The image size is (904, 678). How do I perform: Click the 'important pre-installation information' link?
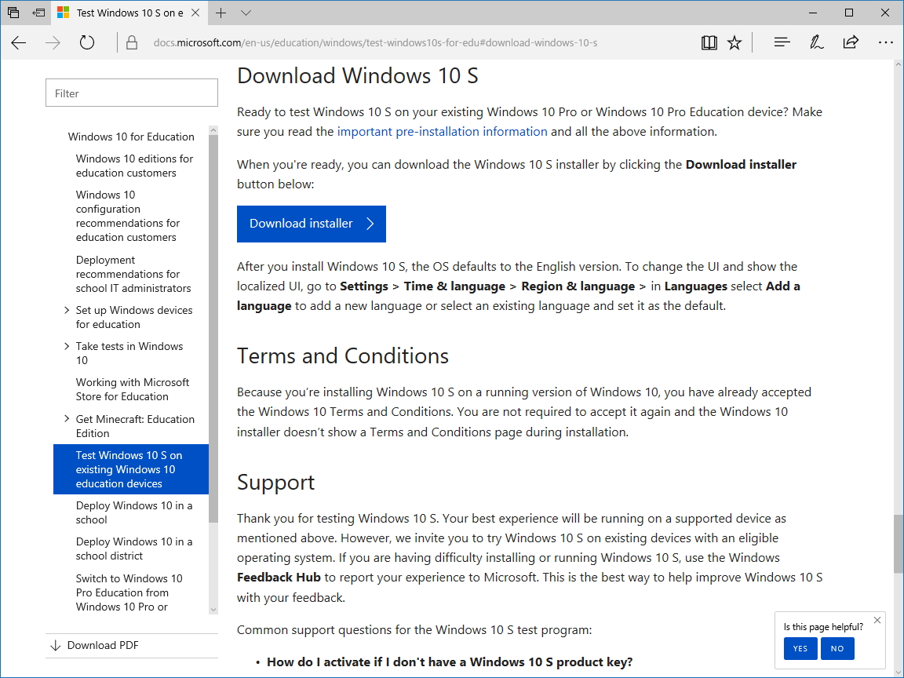442,131
